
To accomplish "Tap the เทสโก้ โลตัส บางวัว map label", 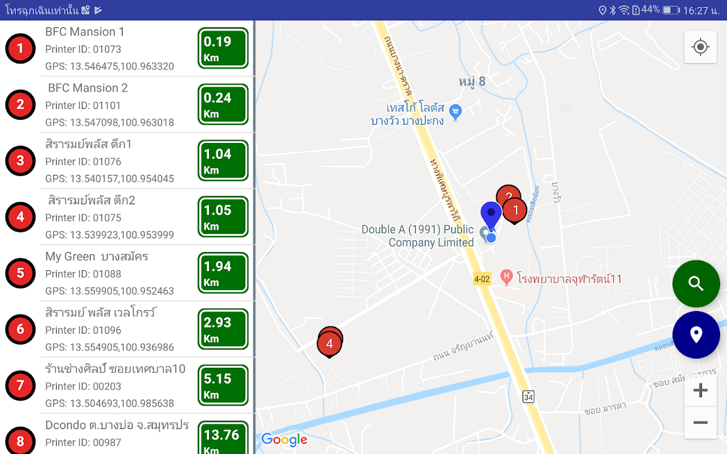I will point(407,114).
